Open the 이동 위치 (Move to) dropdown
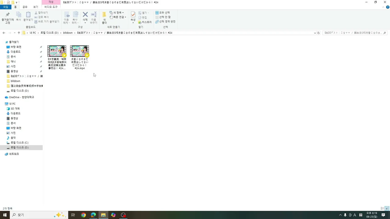The height and width of the screenshot is (219, 390). [x=66, y=18]
